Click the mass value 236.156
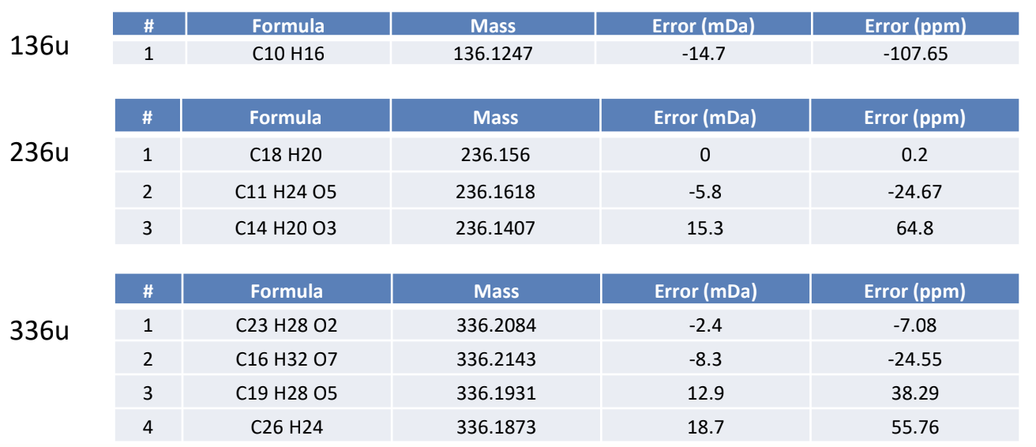This screenshot has height=447, width=1036. click(495, 155)
